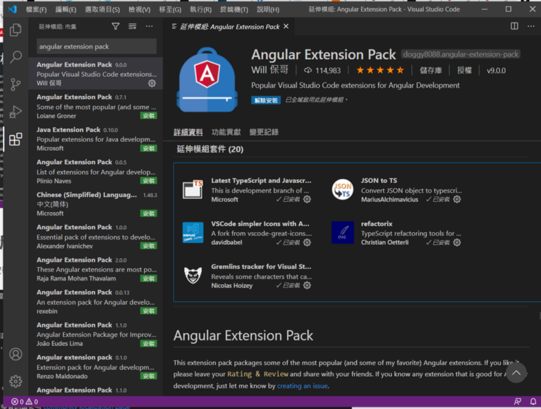Click the feedback icon in status bar
Viewport: 541px width, 409px height.
coord(517,401)
